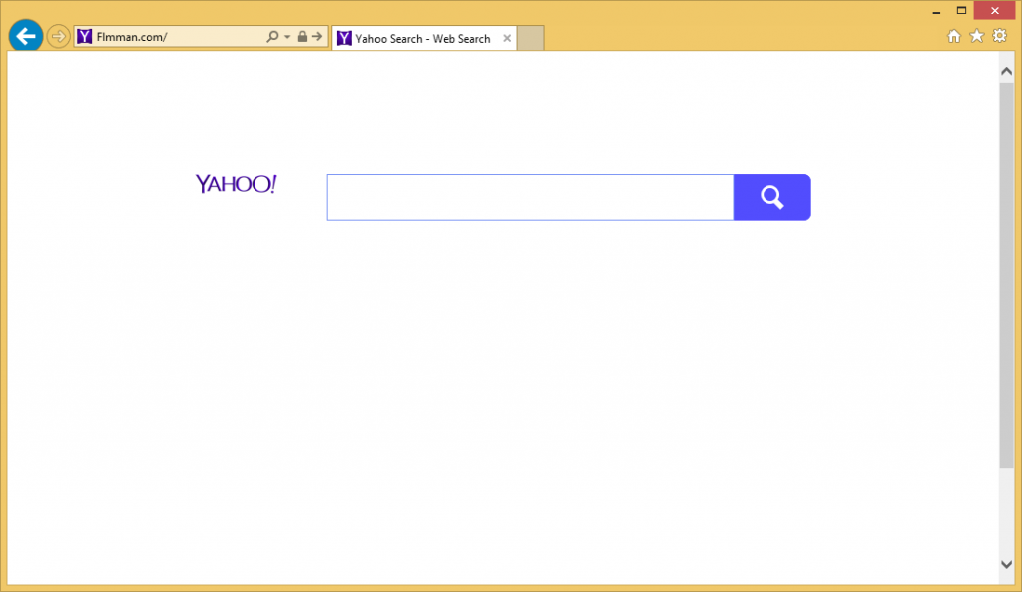Click the address bar Go arrow

tap(317, 37)
